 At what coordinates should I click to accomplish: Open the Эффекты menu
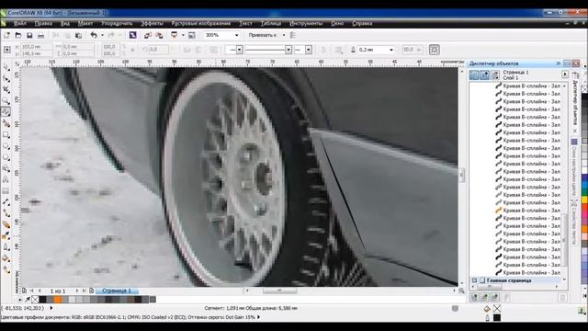(152, 23)
